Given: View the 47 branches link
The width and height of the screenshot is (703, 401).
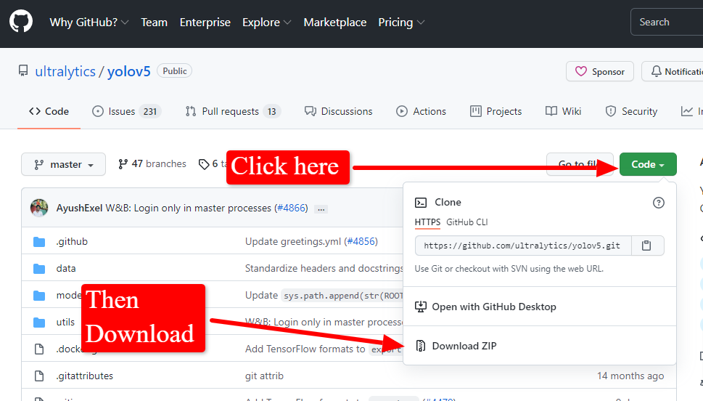Looking at the screenshot, I should 152,164.
